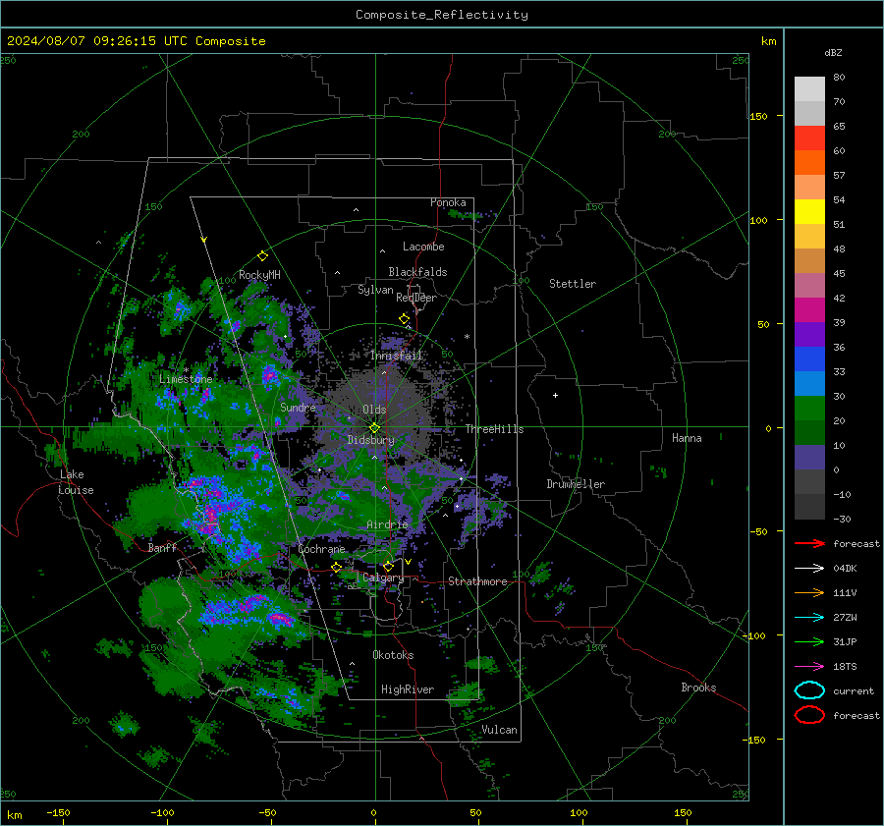Viewport: 884px width, 826px height.
Task: Click the cyan 27ZW arrow icon
Action: [809, 618]
